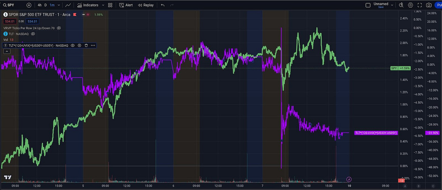Toggle visibility of VRVP indicator

click(x=59, y=28)
